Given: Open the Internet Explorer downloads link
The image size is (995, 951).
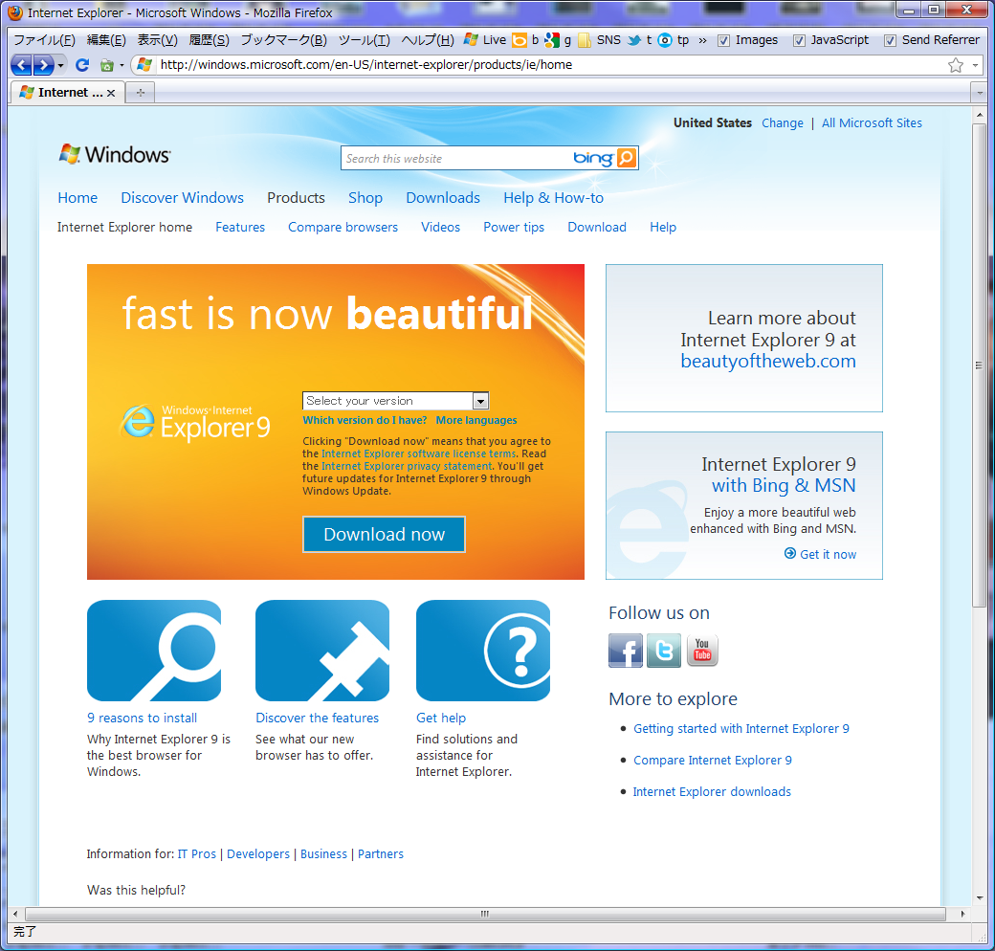Looking at the screenshot, I should [712, 792].
